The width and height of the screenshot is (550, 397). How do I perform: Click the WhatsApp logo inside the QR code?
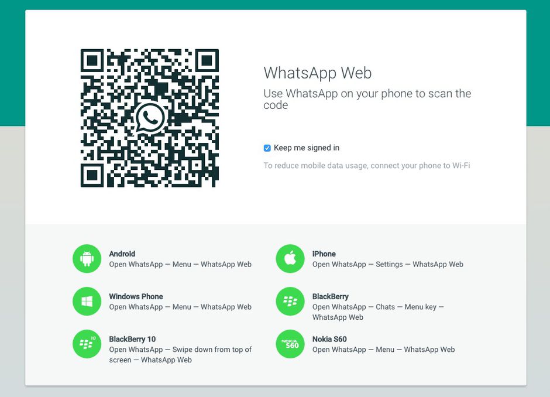click(150, 118)
